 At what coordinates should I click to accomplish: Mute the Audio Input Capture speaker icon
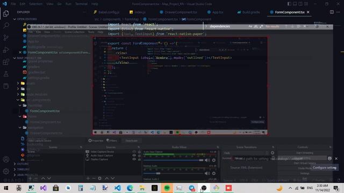point(207,160)
